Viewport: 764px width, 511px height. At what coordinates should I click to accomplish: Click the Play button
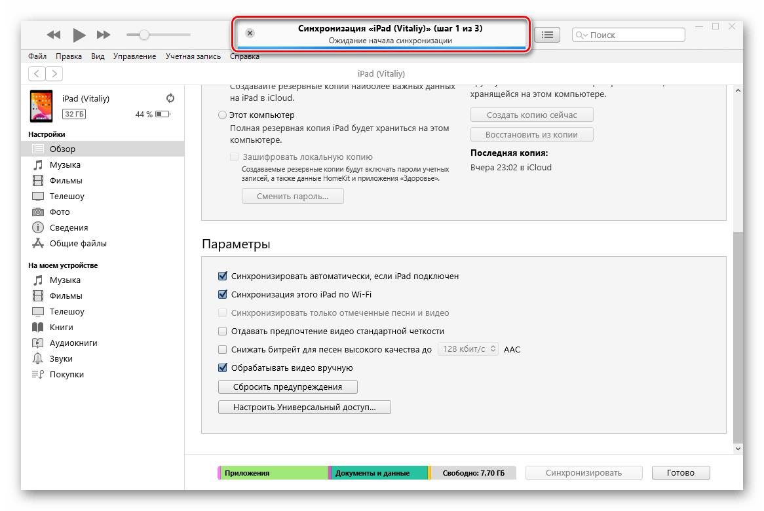(x=79, y=35)
